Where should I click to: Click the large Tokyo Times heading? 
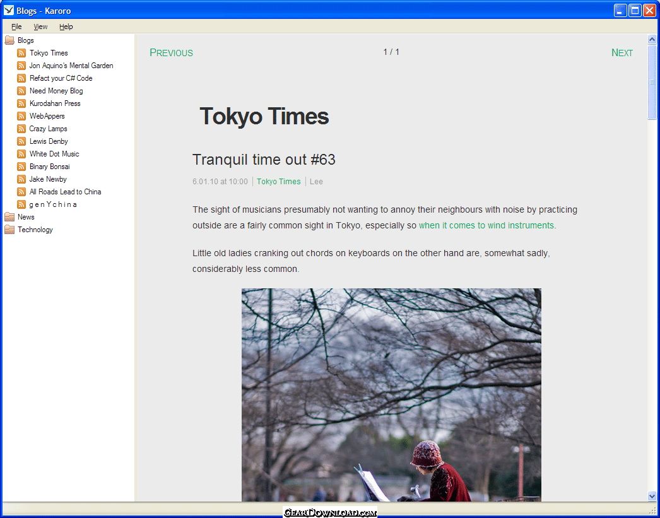[264, 116]
